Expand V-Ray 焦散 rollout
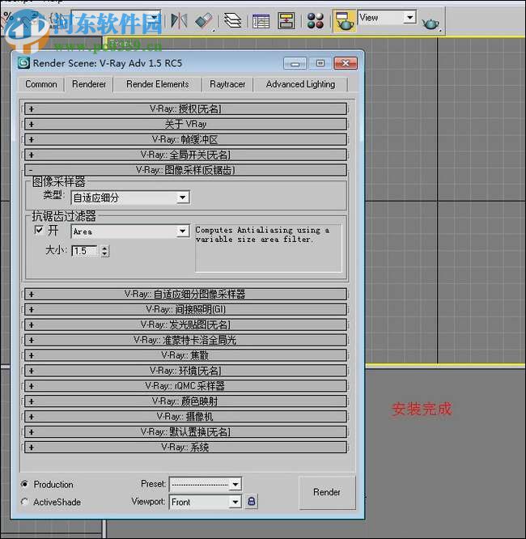 click(x=185, y=355)
